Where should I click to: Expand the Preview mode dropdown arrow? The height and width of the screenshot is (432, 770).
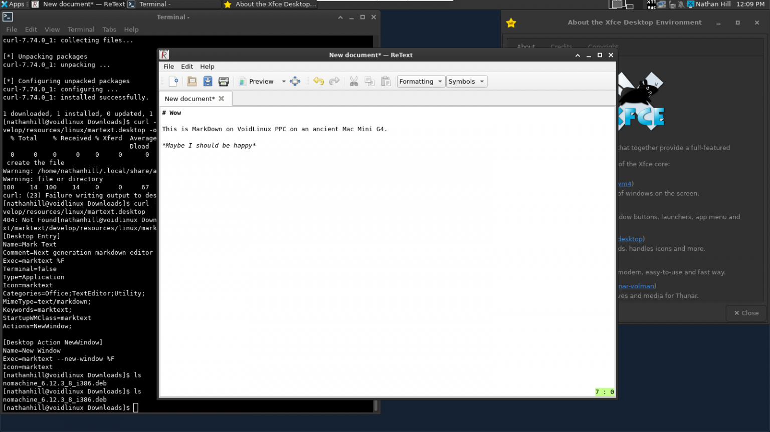tap(284, 81)
